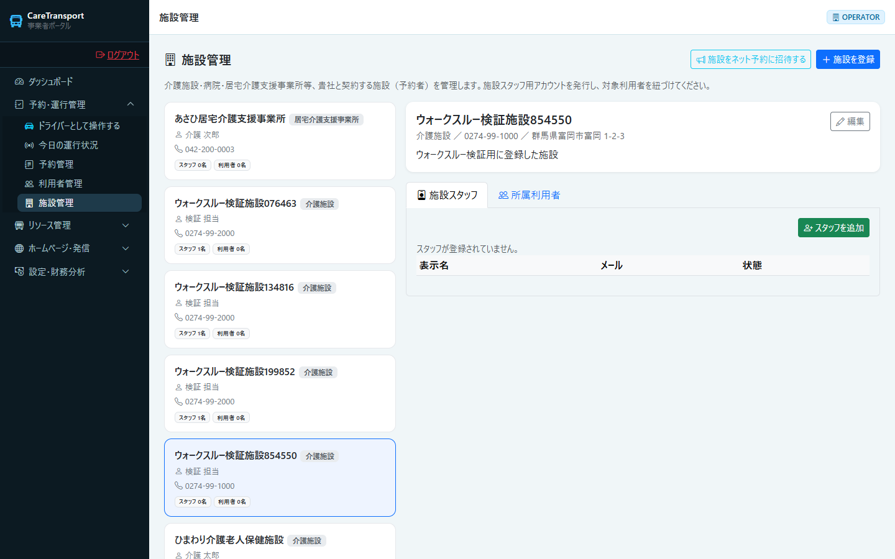Click the 居宅介護支援事業所 type badge
This screenshot has width=895, height=559.
[x=326, y=119]
